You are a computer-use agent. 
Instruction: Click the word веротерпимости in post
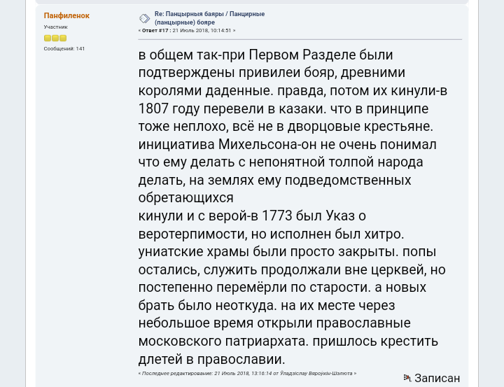192,234
